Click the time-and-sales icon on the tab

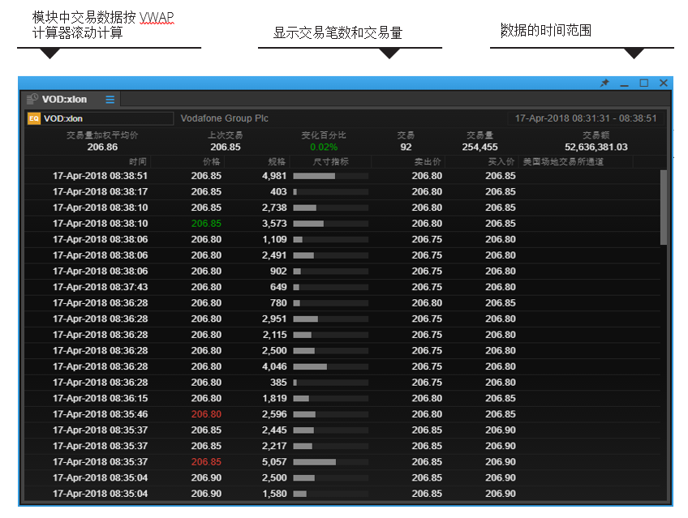pyautogui.click(x=32, y=99)
